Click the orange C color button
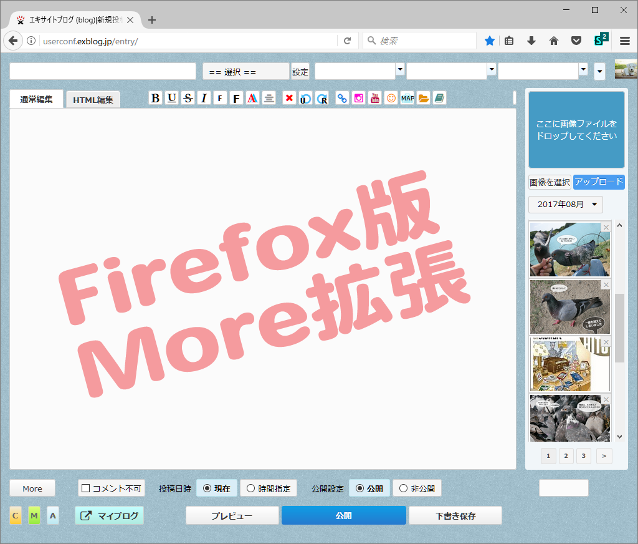This screenshot has height=544, width=638. [16, 515]
